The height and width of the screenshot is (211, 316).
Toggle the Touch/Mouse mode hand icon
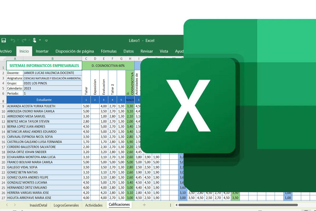[34, 40]
